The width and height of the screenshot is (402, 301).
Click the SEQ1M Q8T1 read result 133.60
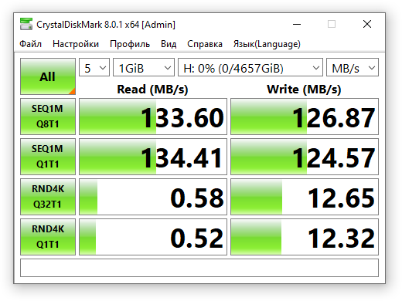coord(153,117)
